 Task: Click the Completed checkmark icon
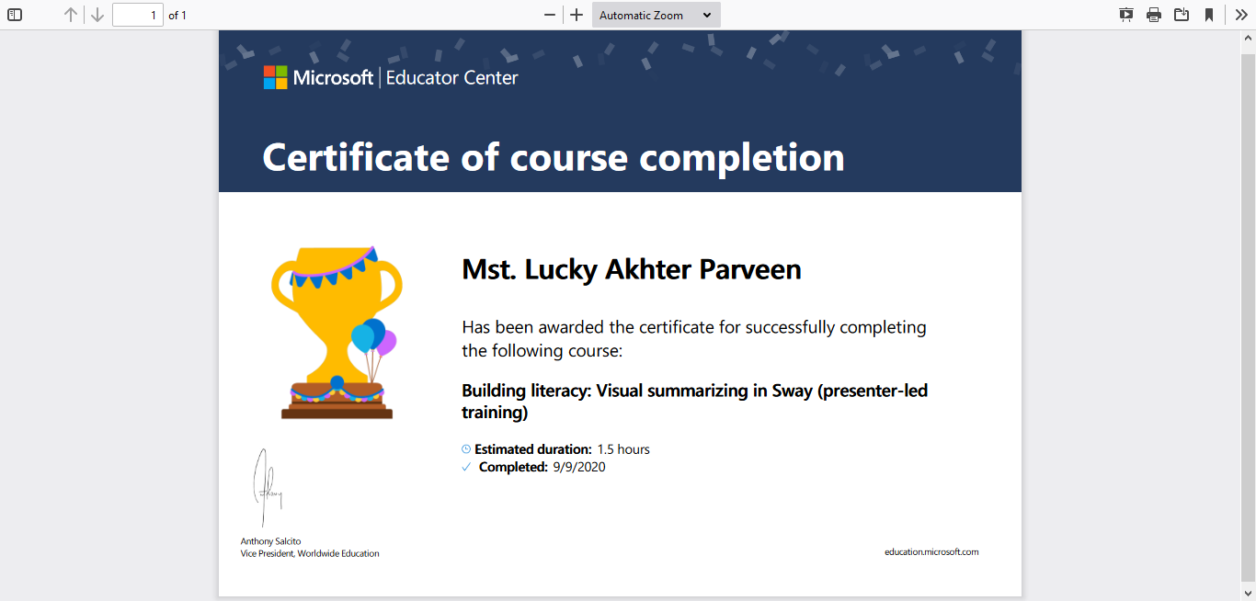point(466,467)
